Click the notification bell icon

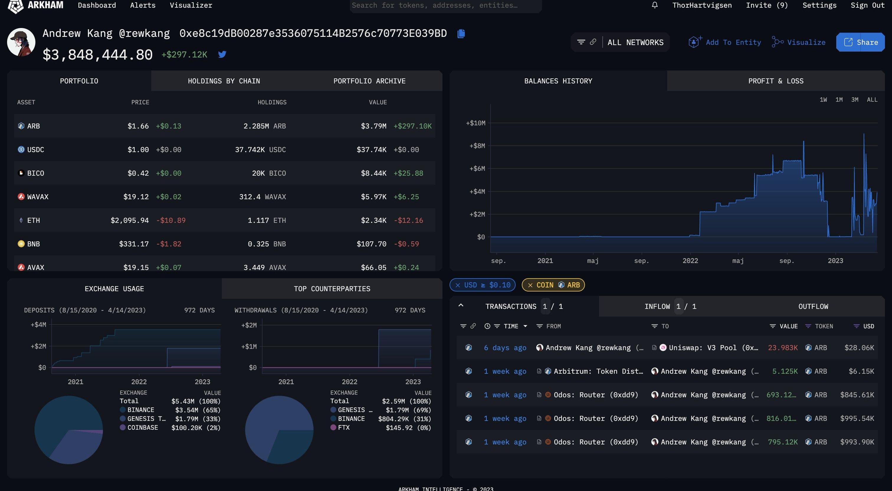tap(655, 5)
